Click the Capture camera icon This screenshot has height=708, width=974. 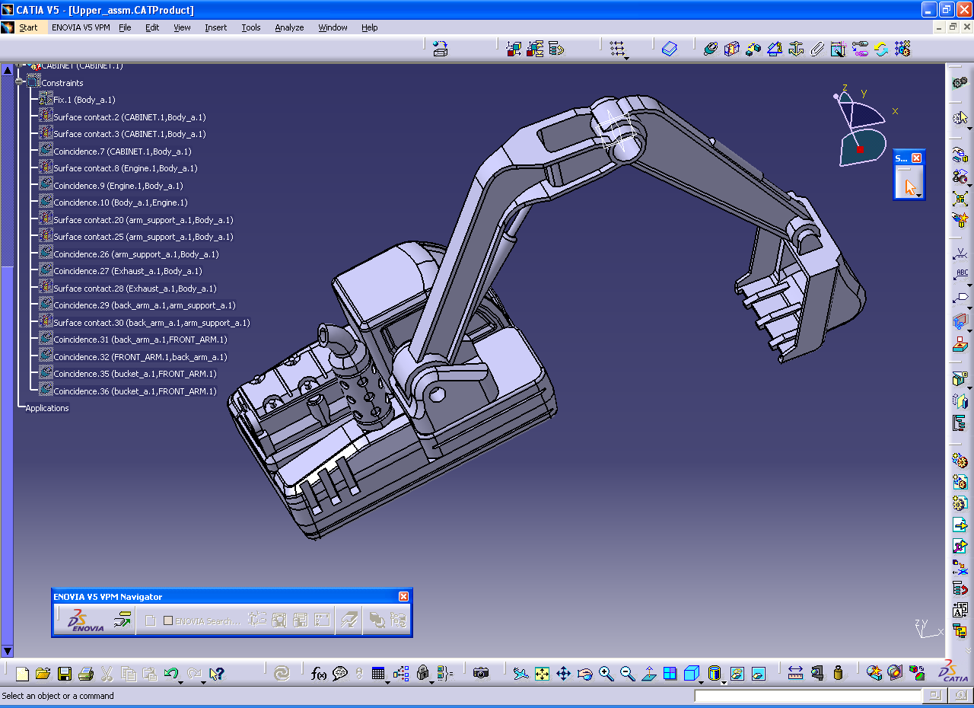point(480,673)
